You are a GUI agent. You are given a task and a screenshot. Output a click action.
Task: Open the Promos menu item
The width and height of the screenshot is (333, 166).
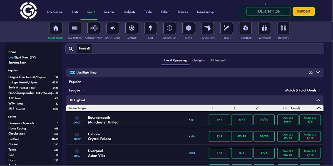click(x=183, y=12)
